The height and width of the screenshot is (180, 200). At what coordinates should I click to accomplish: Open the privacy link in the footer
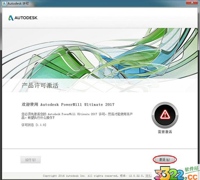click(x=149, y=176)
